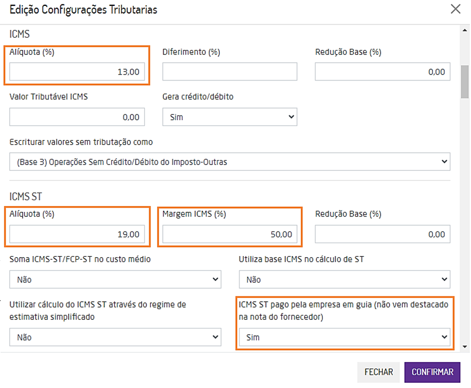Expand Utiliza base ICMS no cálculo dropdown
The height and width of the screenshot is (388, 471).
coord(344,279)
